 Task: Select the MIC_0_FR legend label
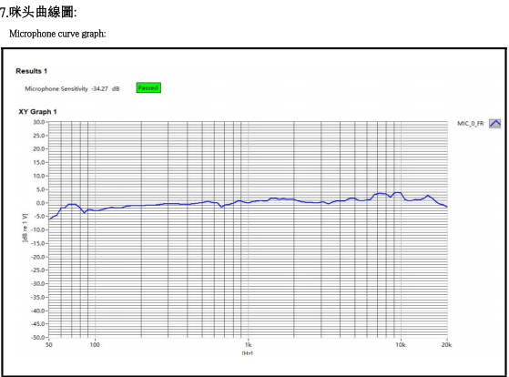coord(471,124)
